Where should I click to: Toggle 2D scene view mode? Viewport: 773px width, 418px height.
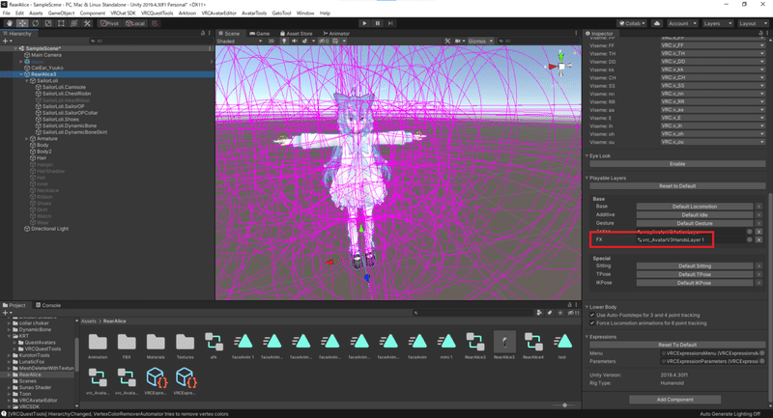click(272, 41)
